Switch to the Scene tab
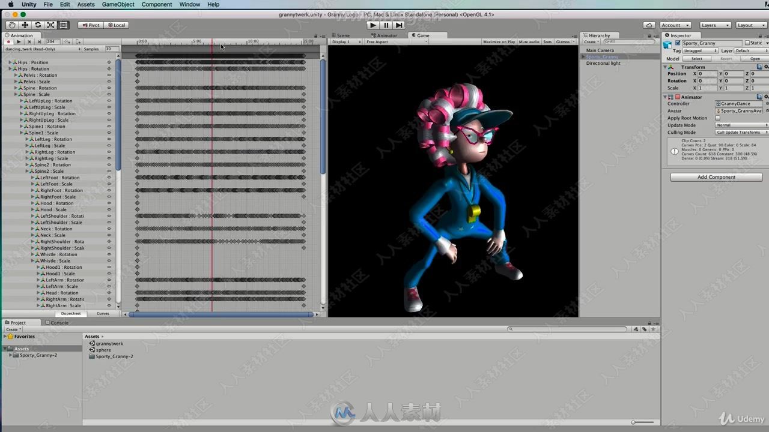This screenshot has height=432, width=769. click(x=342, y=35)
